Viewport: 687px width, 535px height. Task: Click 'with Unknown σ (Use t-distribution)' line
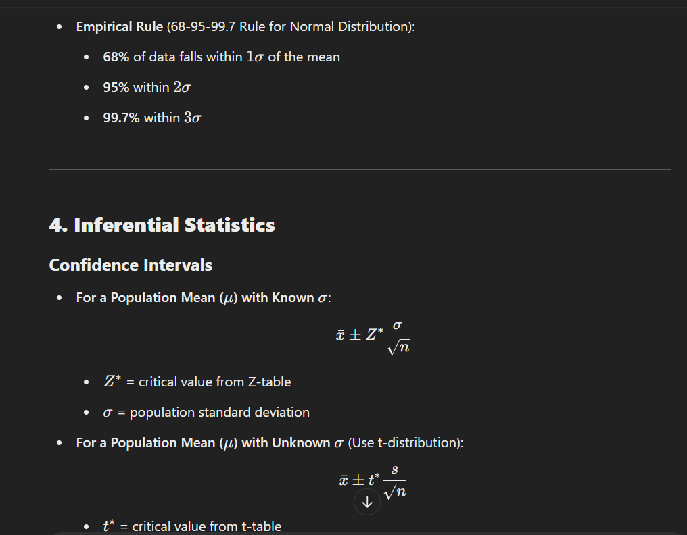[270, 443]
